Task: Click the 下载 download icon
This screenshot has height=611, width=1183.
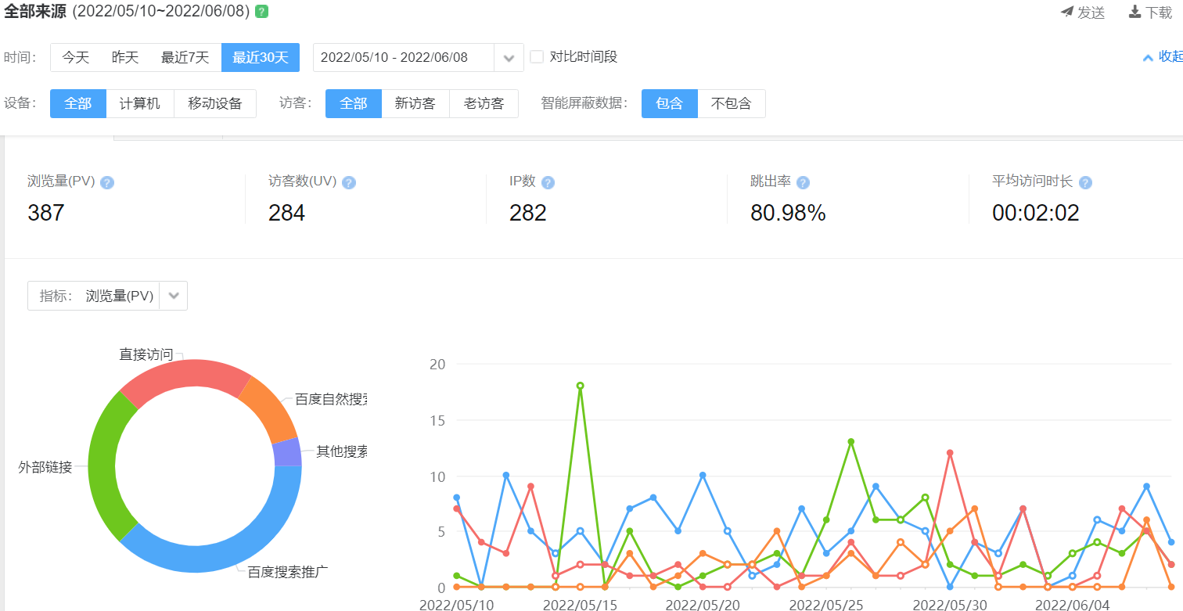Action: click(x=1134, y=12)
